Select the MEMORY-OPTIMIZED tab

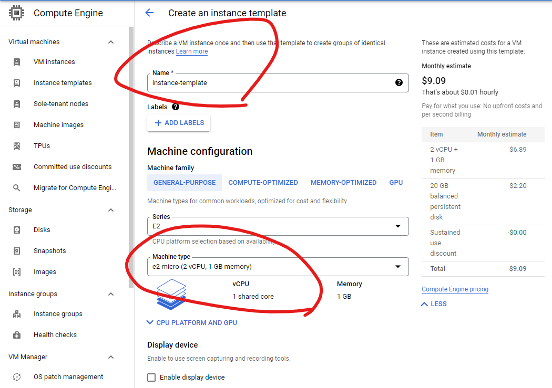click(x=344, y=183)
